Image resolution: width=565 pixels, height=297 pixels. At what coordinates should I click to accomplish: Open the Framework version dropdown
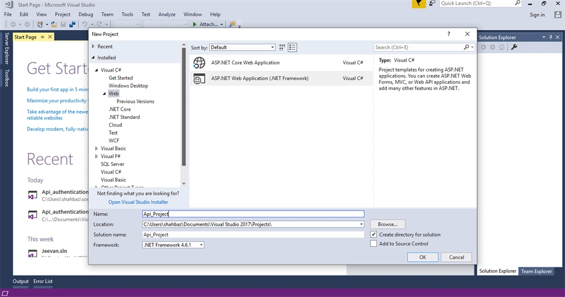173,245
